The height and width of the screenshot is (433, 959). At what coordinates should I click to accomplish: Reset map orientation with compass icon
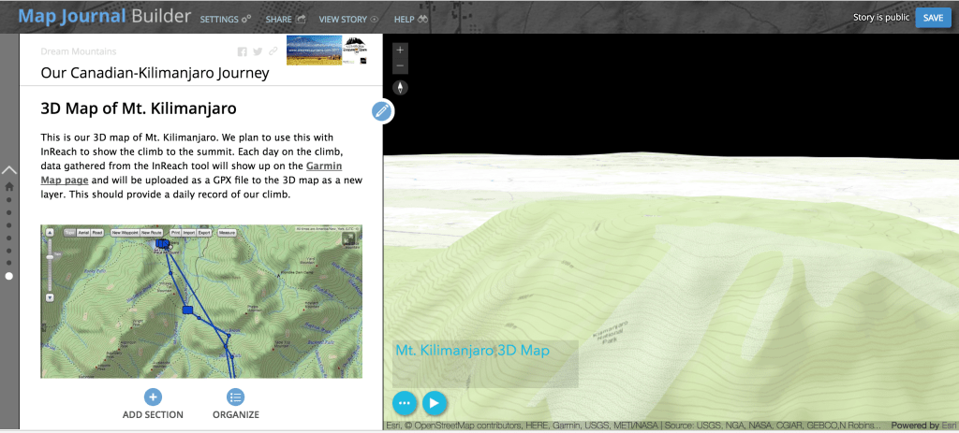tap(401, 87)
